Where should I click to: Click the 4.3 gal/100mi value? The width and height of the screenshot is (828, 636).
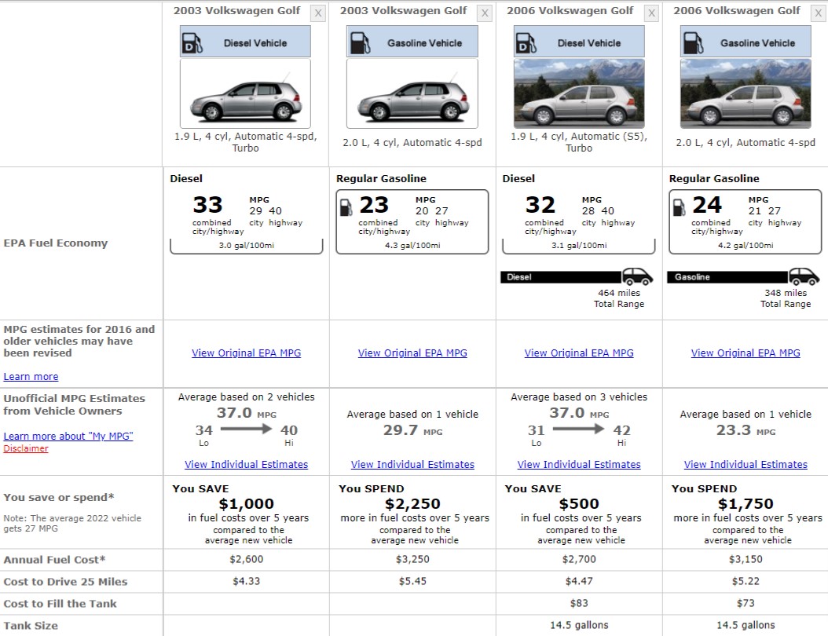point(412,246)
